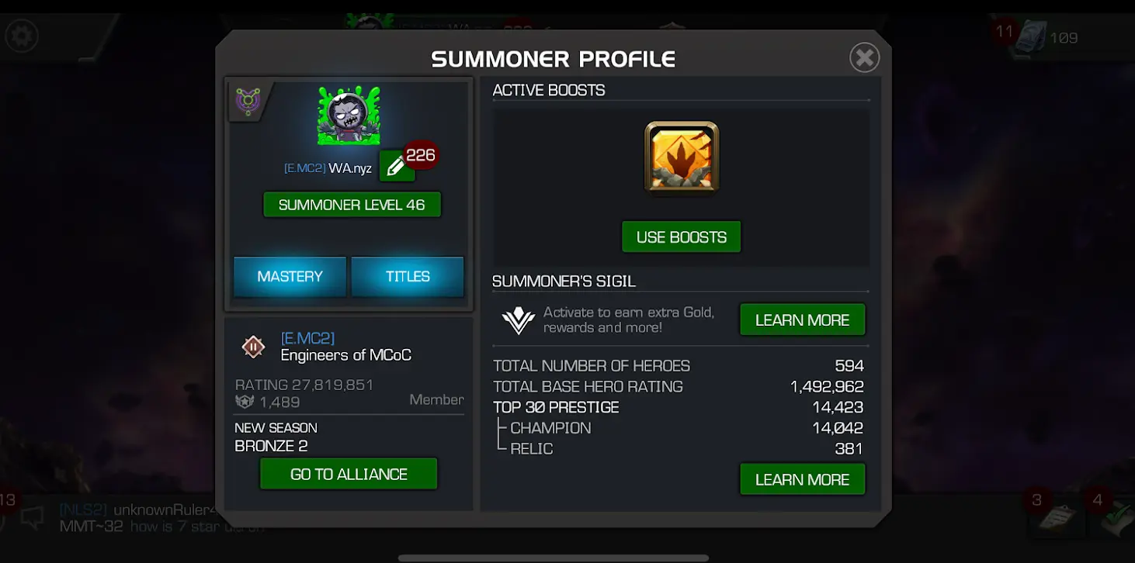Open the Titles tab
This screenshot has width=1135, height=563.
(x=408, y=277)
